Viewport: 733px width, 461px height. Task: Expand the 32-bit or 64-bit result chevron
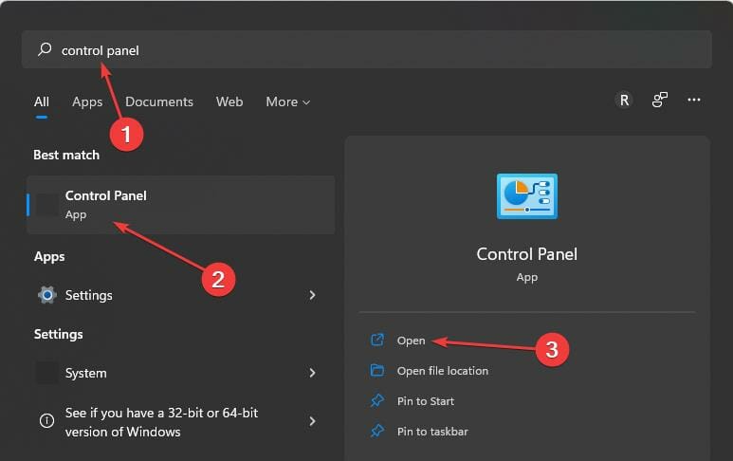tap(312, 421)
